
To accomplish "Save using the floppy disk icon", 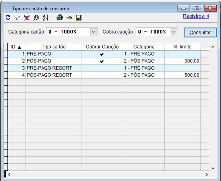I will click(79, 18).
